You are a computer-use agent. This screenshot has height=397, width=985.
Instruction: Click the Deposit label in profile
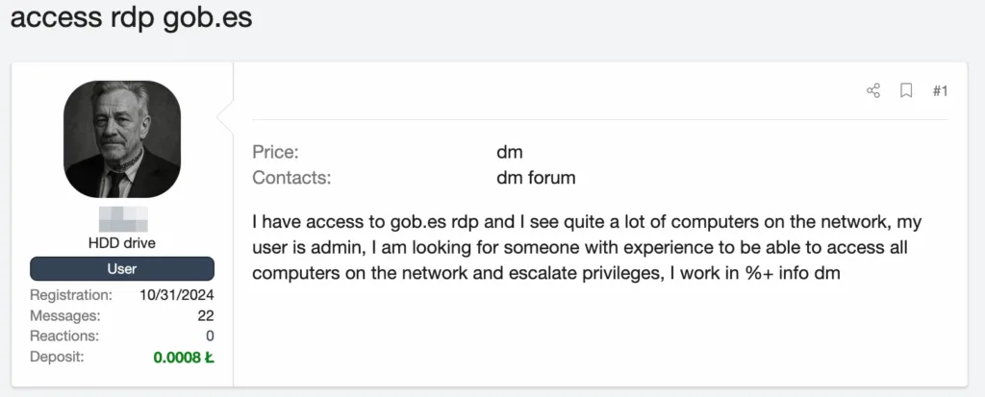pyautogui.click(x=57, y=357)
